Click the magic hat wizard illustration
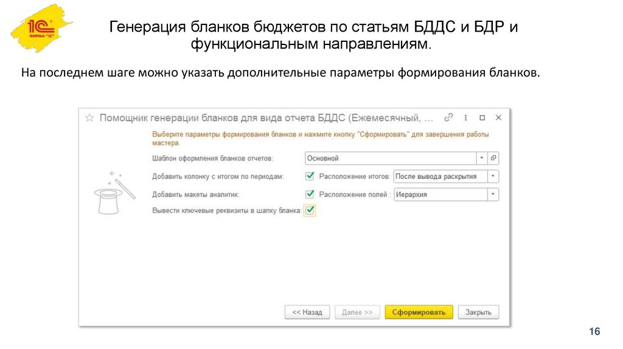This screenshot has height=349, width=623. click(x=114, y=193)
